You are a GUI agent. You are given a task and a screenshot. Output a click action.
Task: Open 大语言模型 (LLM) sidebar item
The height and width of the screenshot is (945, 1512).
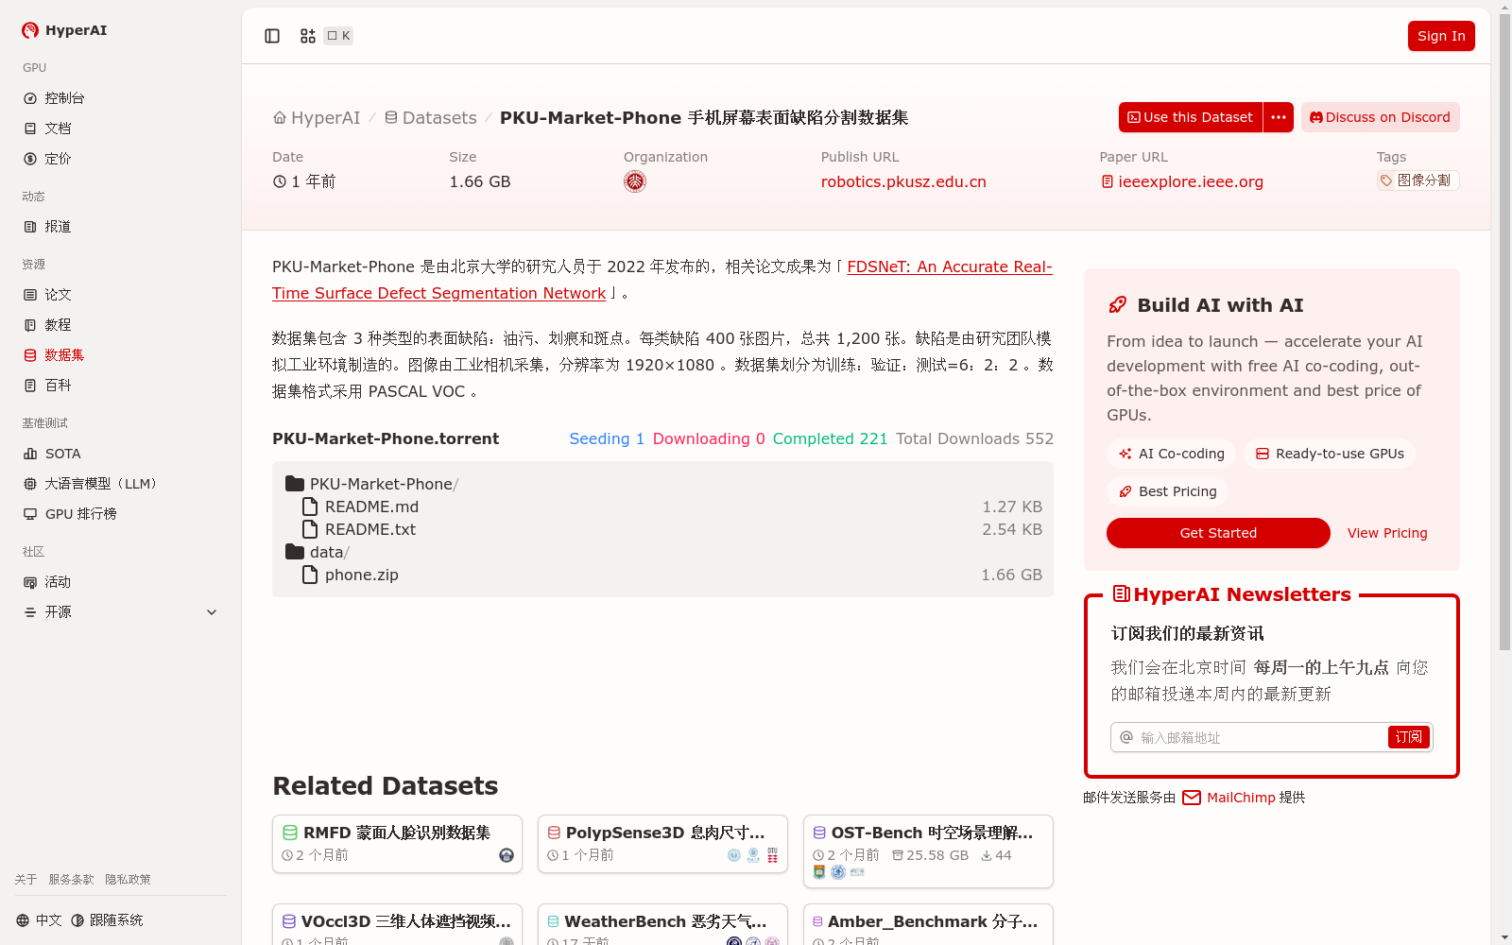click(x=120, y=484)
